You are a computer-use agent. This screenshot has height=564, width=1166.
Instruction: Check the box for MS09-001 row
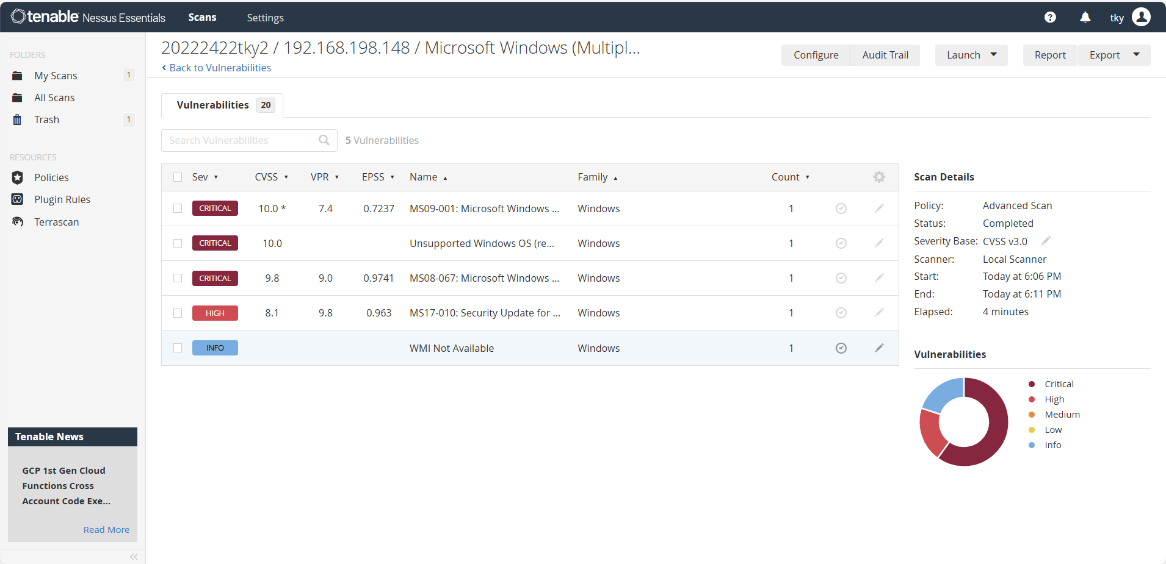178,209
